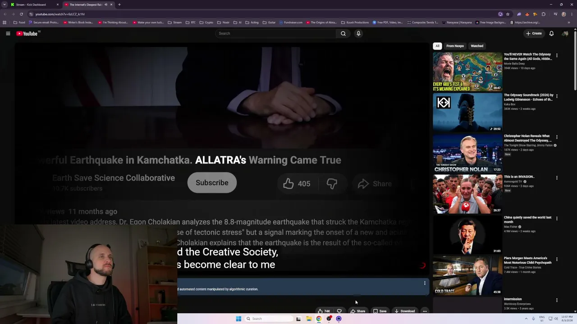Open YouTube notifications bell
Viewport: 577px width, 324px height.
pos(551,33)
